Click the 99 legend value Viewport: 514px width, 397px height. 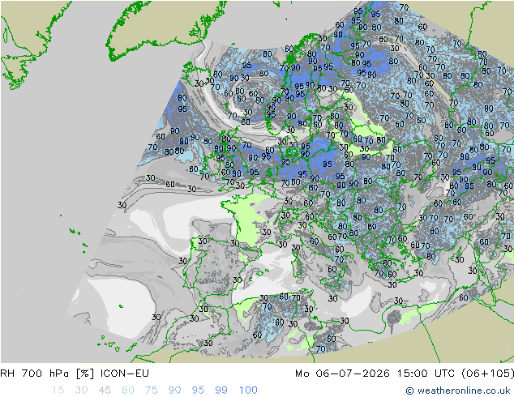[x=221, y=391]
